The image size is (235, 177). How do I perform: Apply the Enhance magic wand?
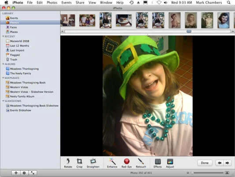(x=112, y=163)
